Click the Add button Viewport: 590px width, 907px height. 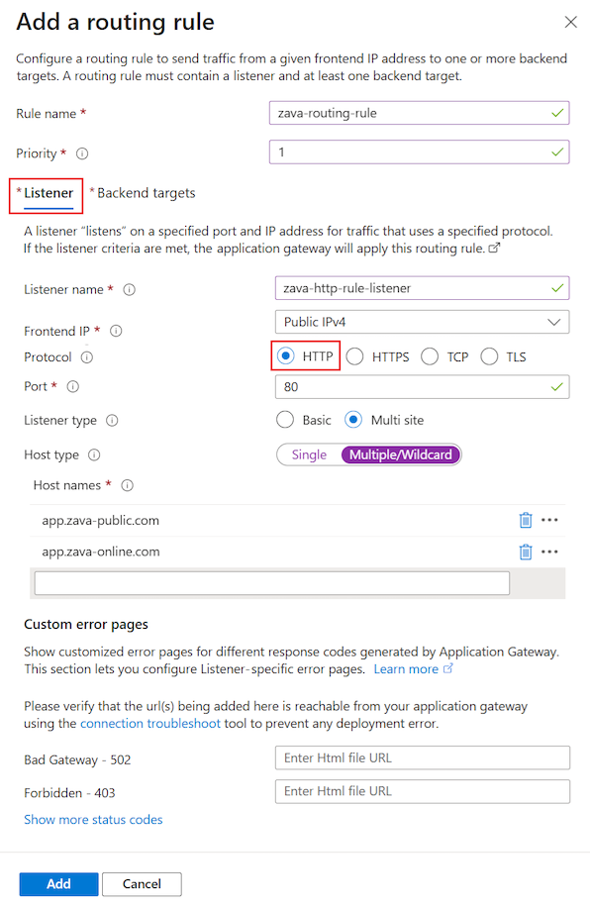coord(58,883)
